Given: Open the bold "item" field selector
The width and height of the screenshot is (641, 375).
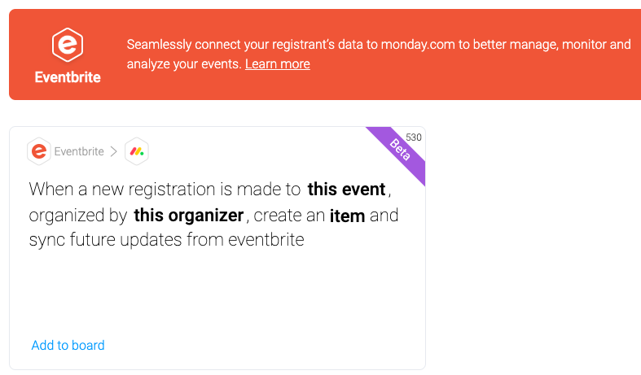Looking at the screenshot, I should 347,216.
